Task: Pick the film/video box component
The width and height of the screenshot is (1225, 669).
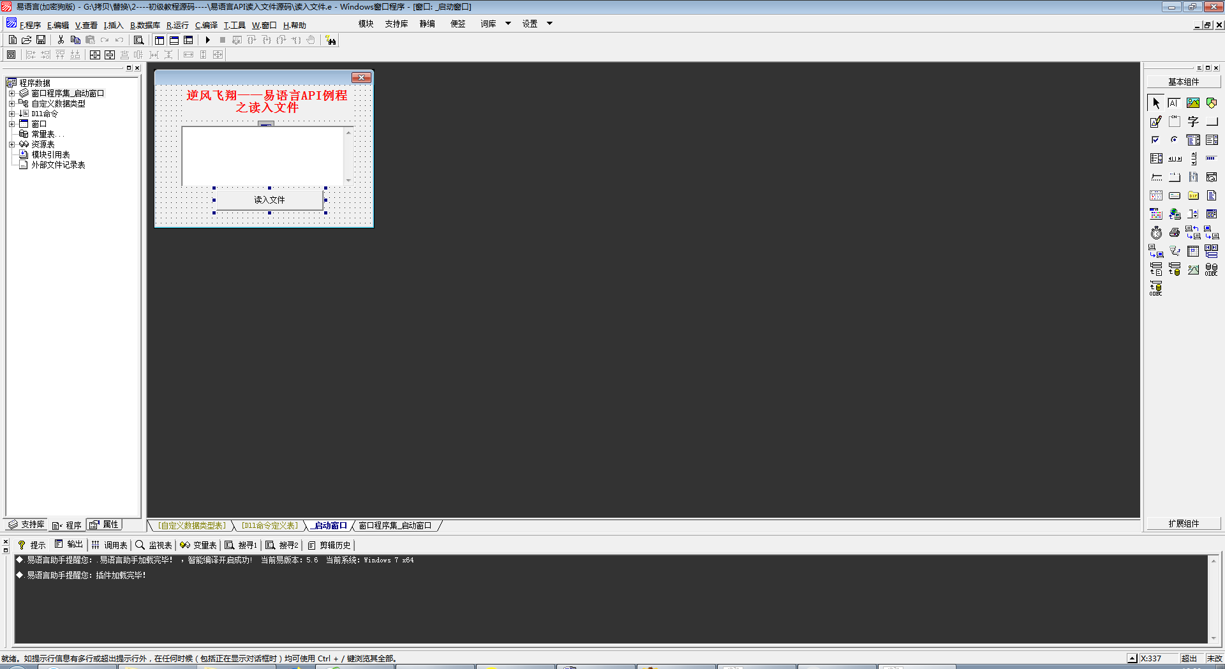Action: (x=1193, y=177)
